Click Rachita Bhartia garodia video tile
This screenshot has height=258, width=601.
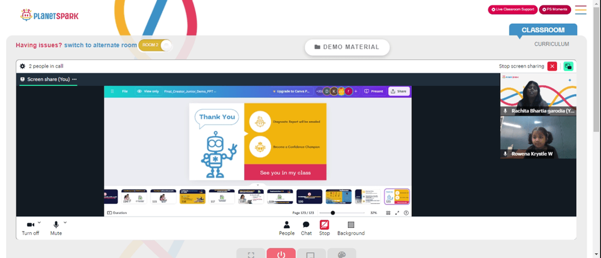[x=538, y=94]
